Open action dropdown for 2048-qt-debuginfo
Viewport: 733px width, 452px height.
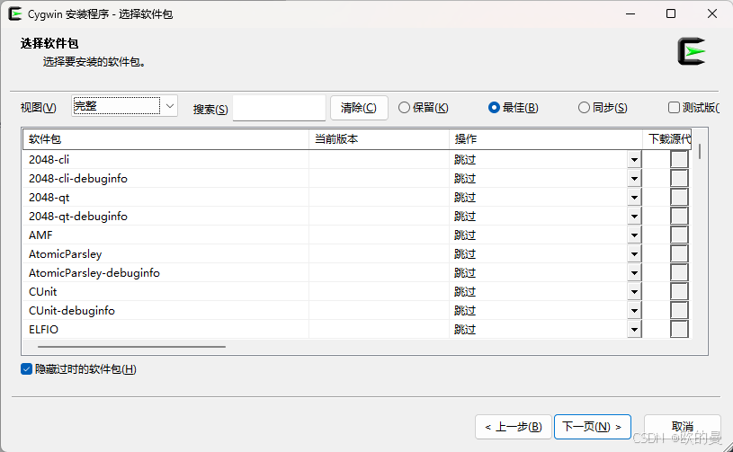[x=634, y=217]
